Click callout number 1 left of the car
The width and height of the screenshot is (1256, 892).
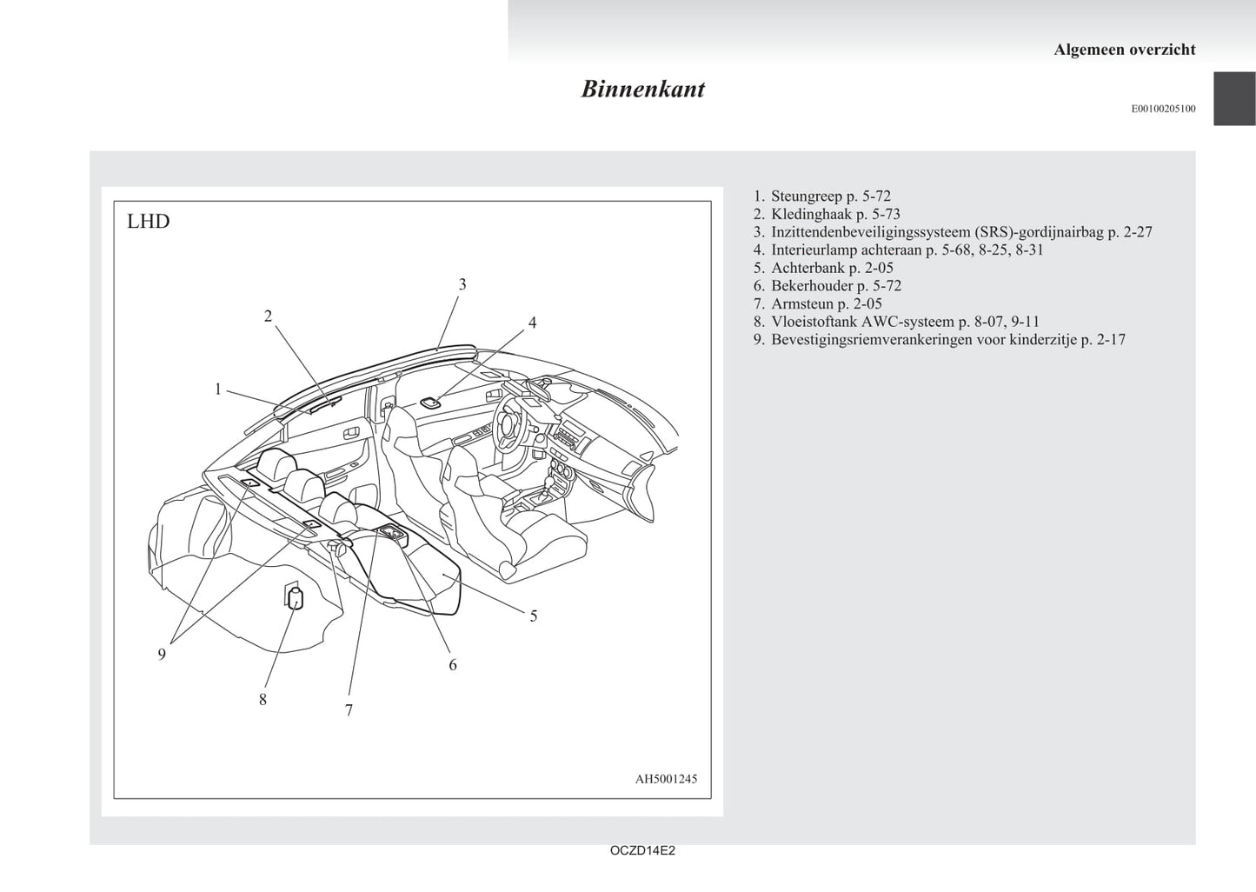(x=218, y=389)
